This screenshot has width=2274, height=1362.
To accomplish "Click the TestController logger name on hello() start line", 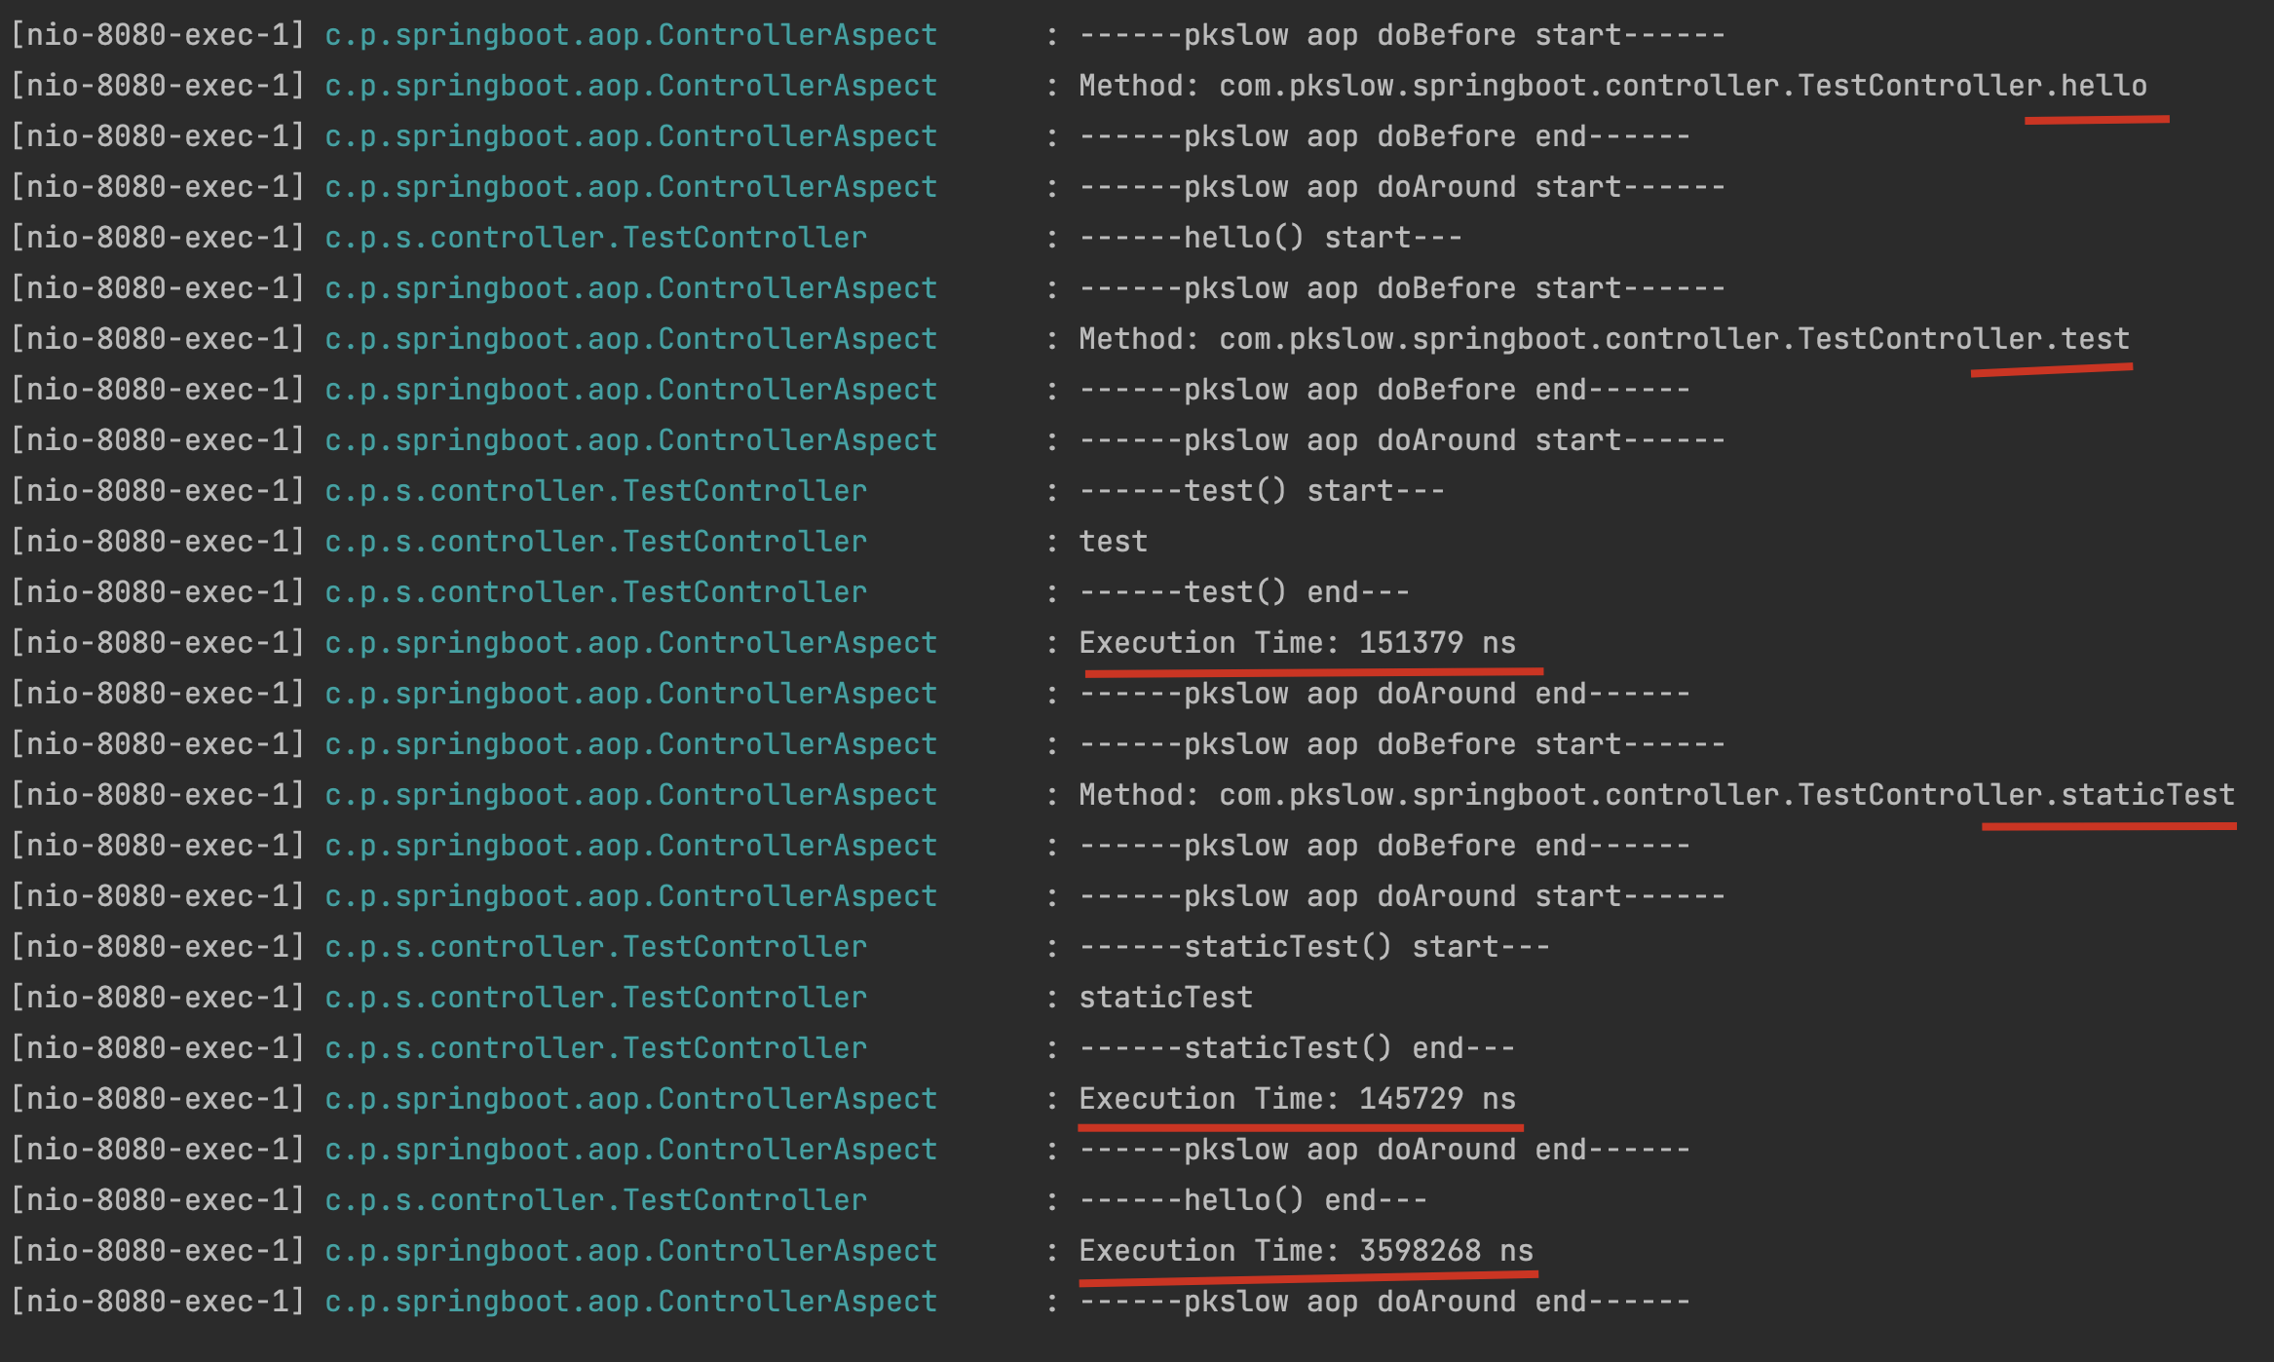I will [595, 238].
